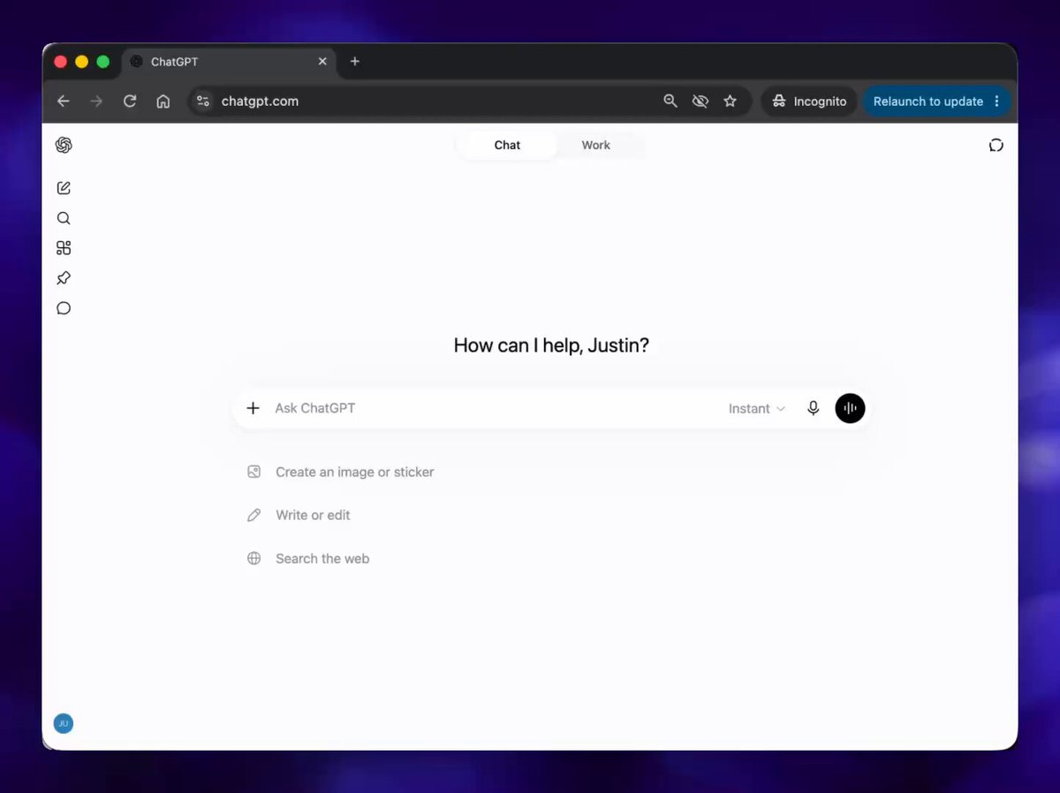This screenshot has width=1060, height=793.
Task: Choose the Write or edit suggestion
Action: coord(299,516)
